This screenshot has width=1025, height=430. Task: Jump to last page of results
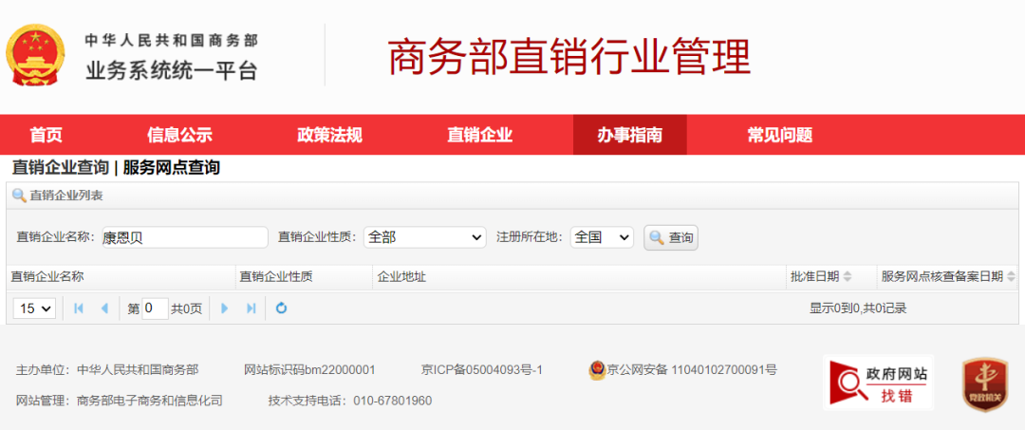(252, 308)
